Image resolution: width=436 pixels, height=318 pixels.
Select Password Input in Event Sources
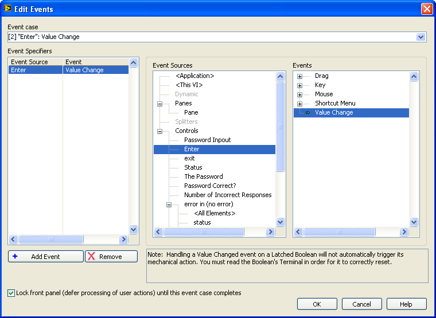[207, 140]
